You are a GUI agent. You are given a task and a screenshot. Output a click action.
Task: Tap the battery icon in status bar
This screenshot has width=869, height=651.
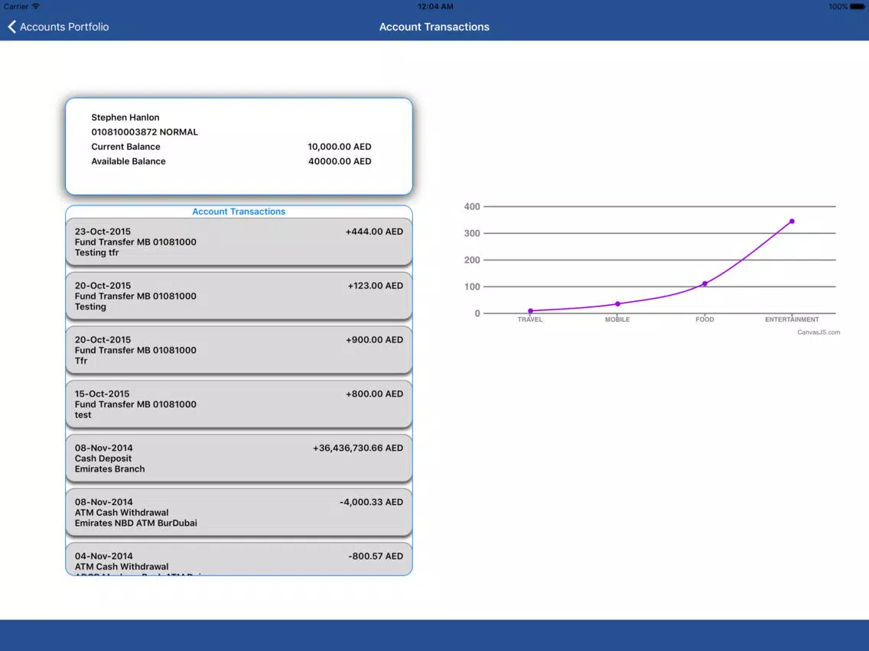(858, 7)
